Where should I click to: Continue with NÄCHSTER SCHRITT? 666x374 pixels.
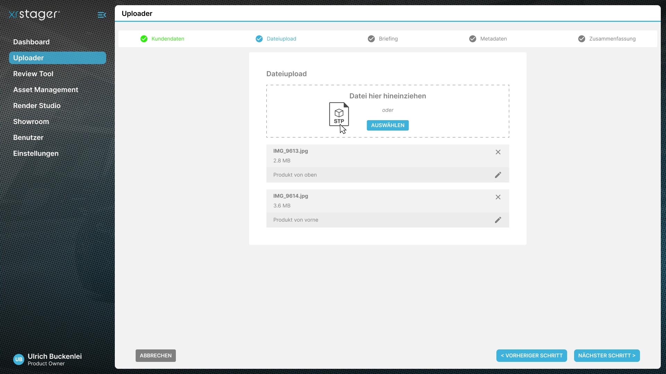pyautogui.click(x=607, y=356)
